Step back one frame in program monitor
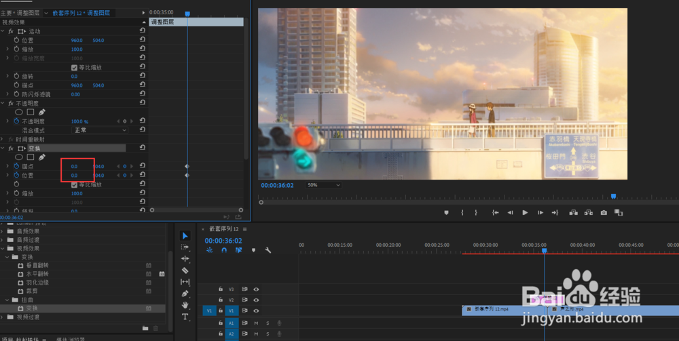Screen dimensions: 679x341 point(511,213)
